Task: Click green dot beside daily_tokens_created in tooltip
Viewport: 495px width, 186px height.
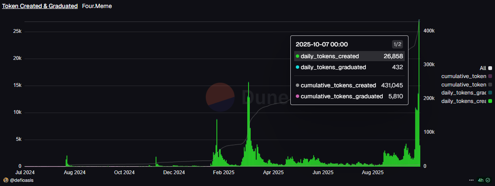Action: coord(298,56)
